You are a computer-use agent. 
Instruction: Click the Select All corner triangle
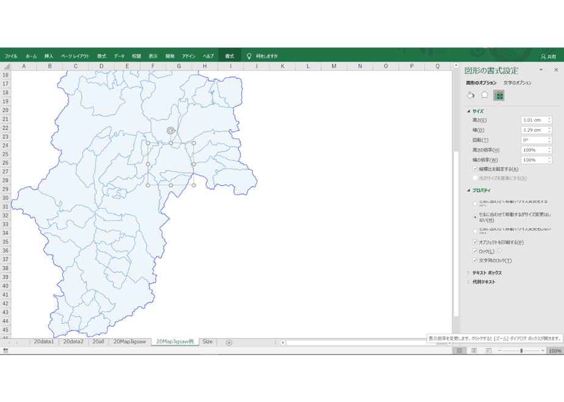coord(6,66)
